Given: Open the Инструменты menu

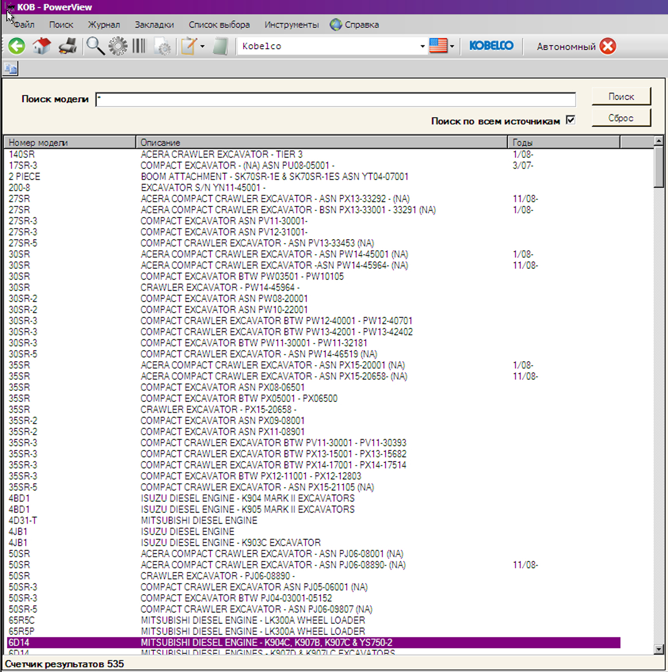Looking at the screenshot, I should coord(292,25).
